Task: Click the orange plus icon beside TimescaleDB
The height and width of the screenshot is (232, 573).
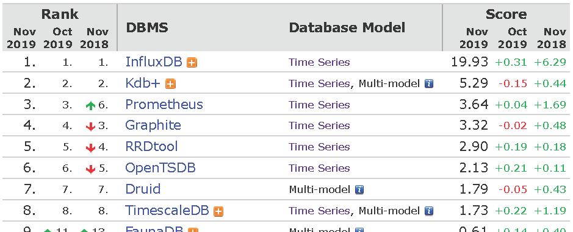Action: tap(218, 211)
